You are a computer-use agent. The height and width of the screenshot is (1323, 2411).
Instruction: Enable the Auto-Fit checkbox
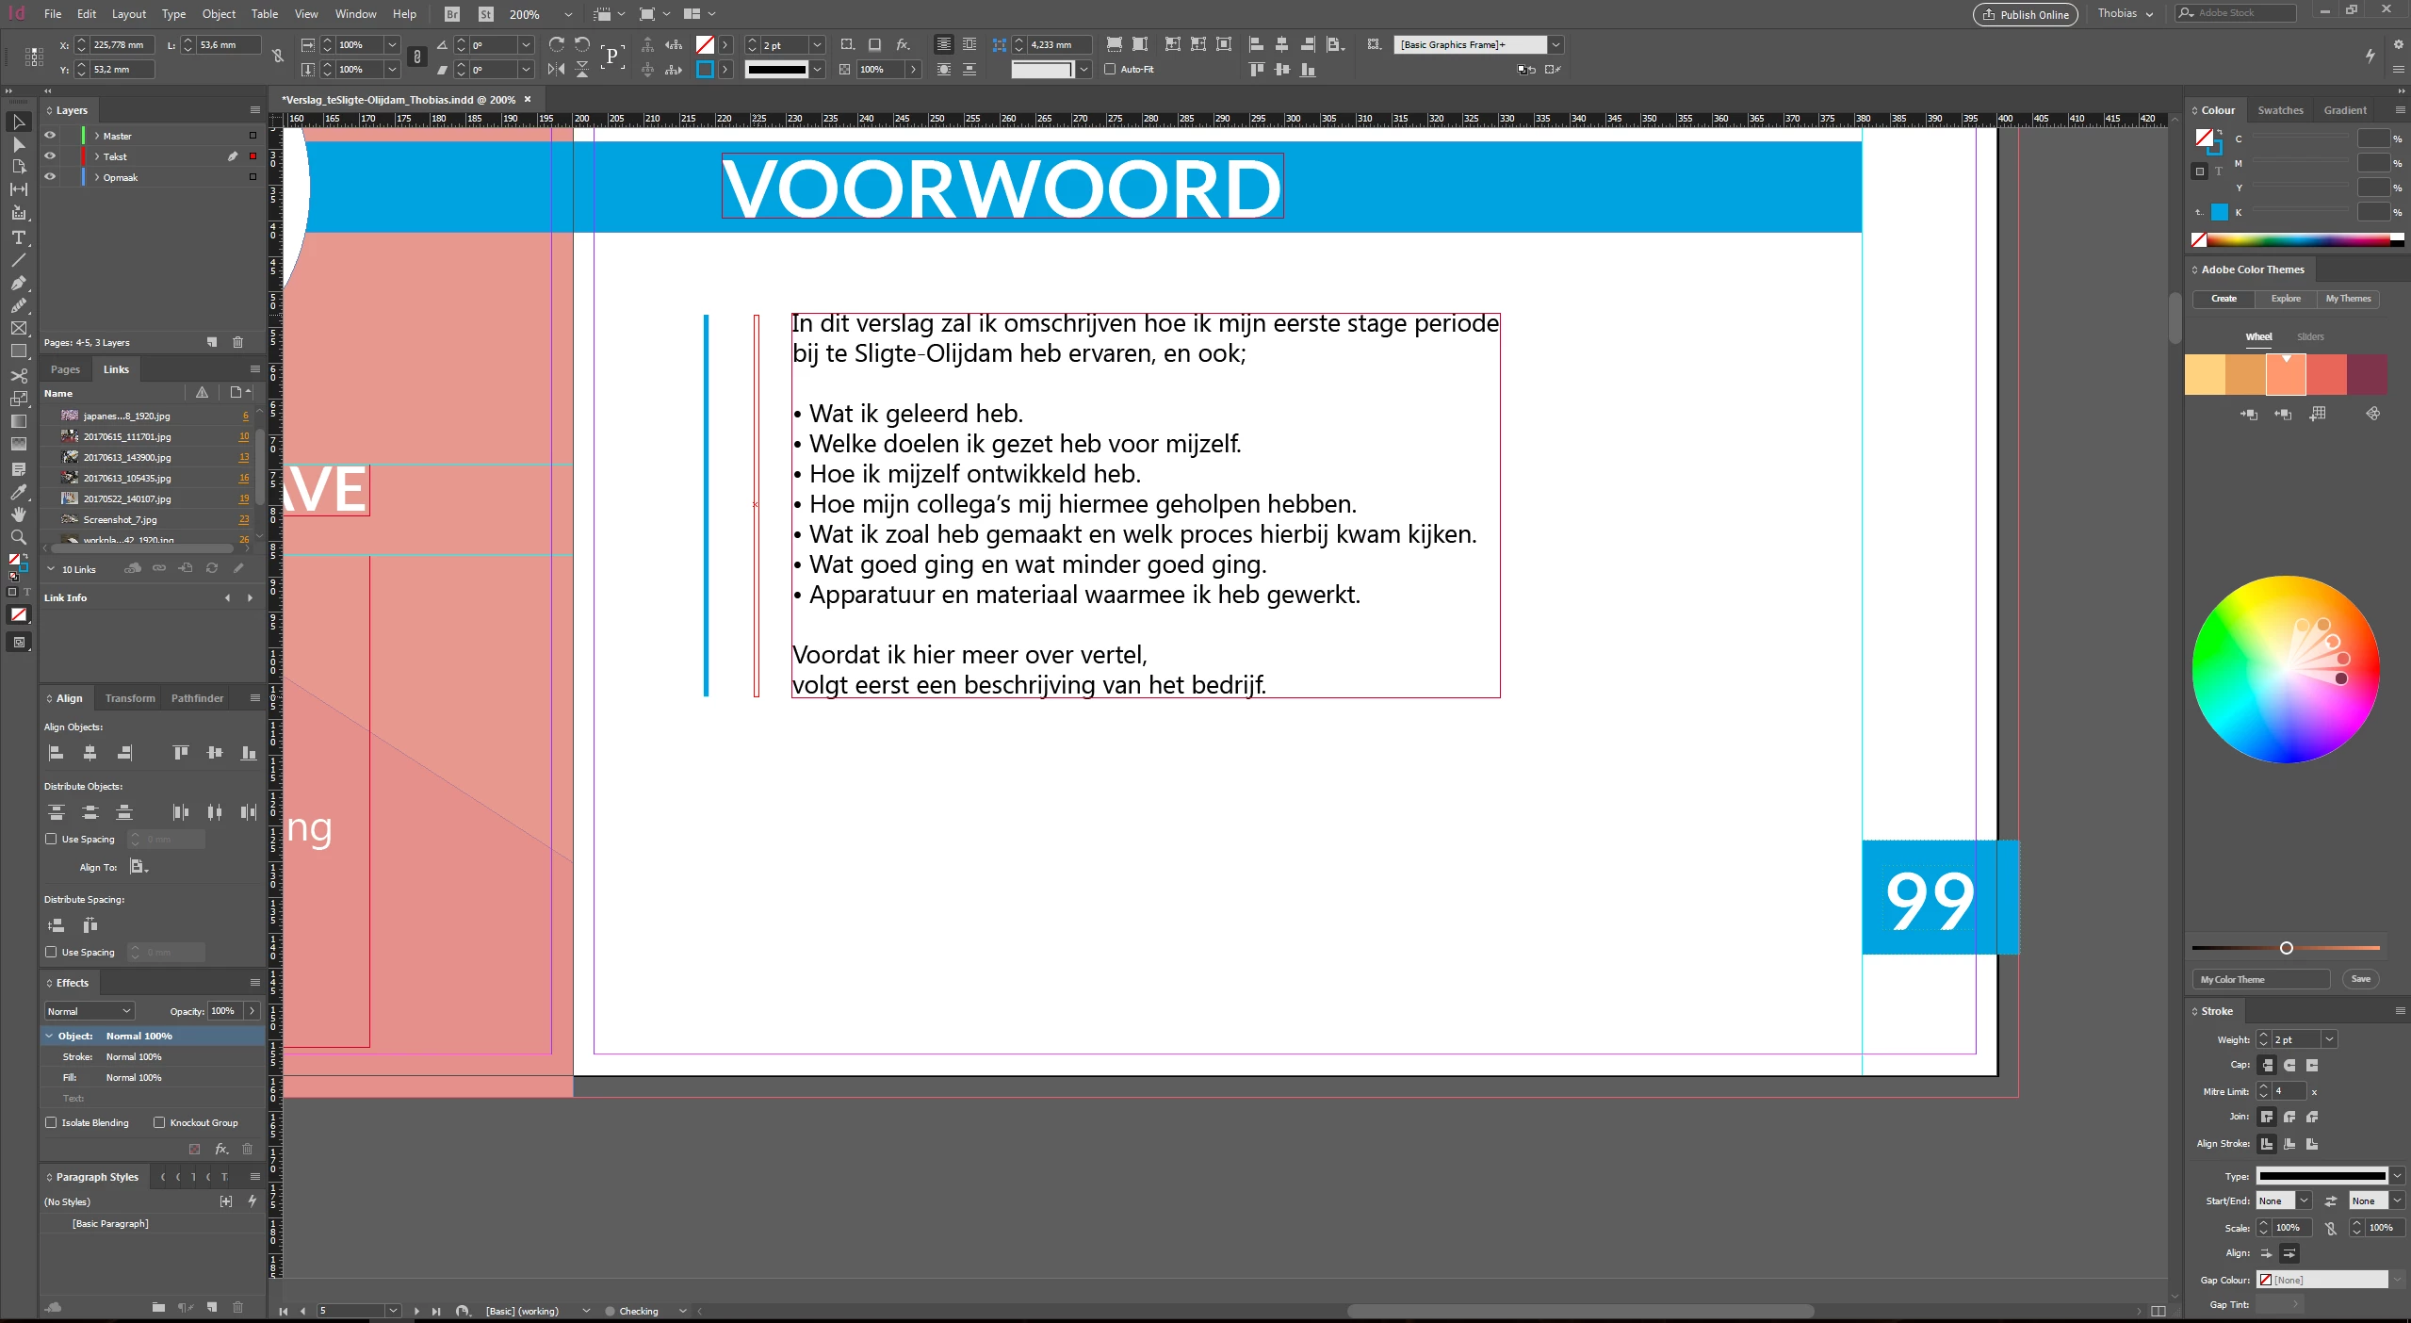tap(1110, 69)
